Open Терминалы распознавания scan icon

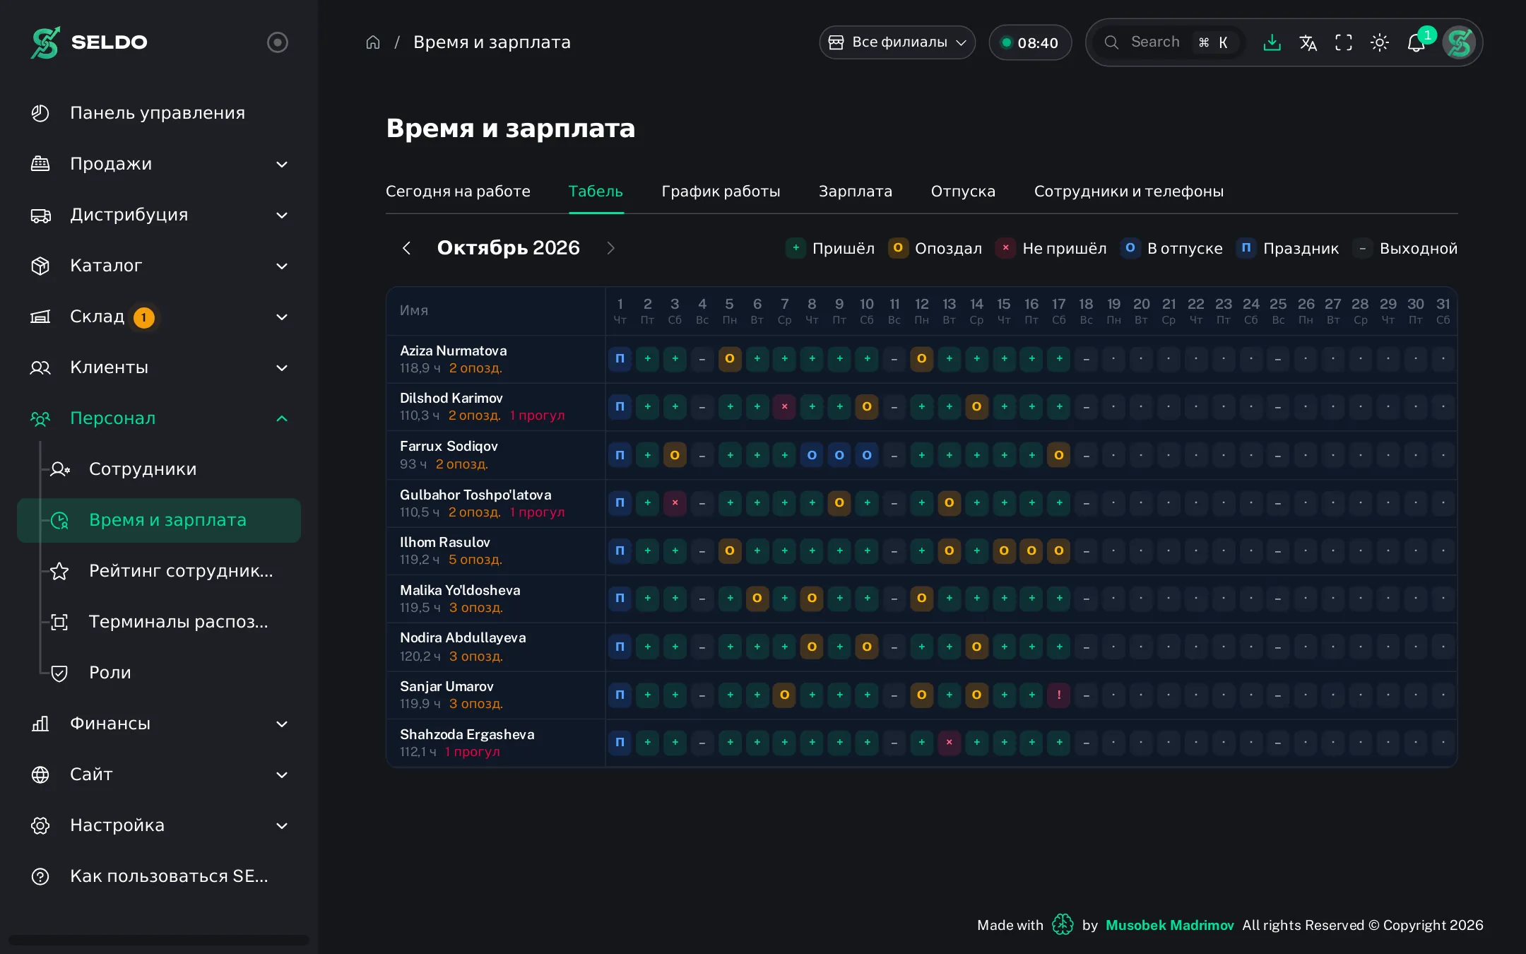coord(59,622)
